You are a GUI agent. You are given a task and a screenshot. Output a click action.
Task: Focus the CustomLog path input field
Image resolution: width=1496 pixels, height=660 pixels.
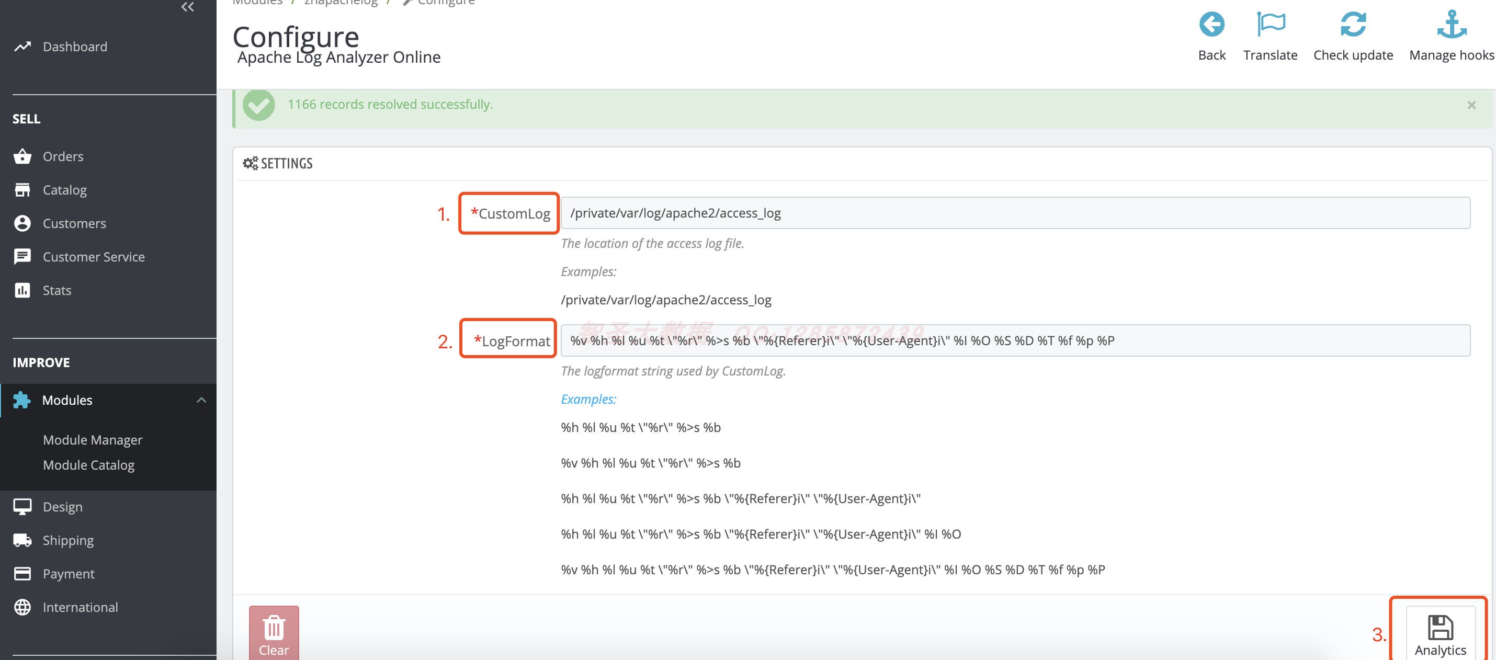point(1015,213)
